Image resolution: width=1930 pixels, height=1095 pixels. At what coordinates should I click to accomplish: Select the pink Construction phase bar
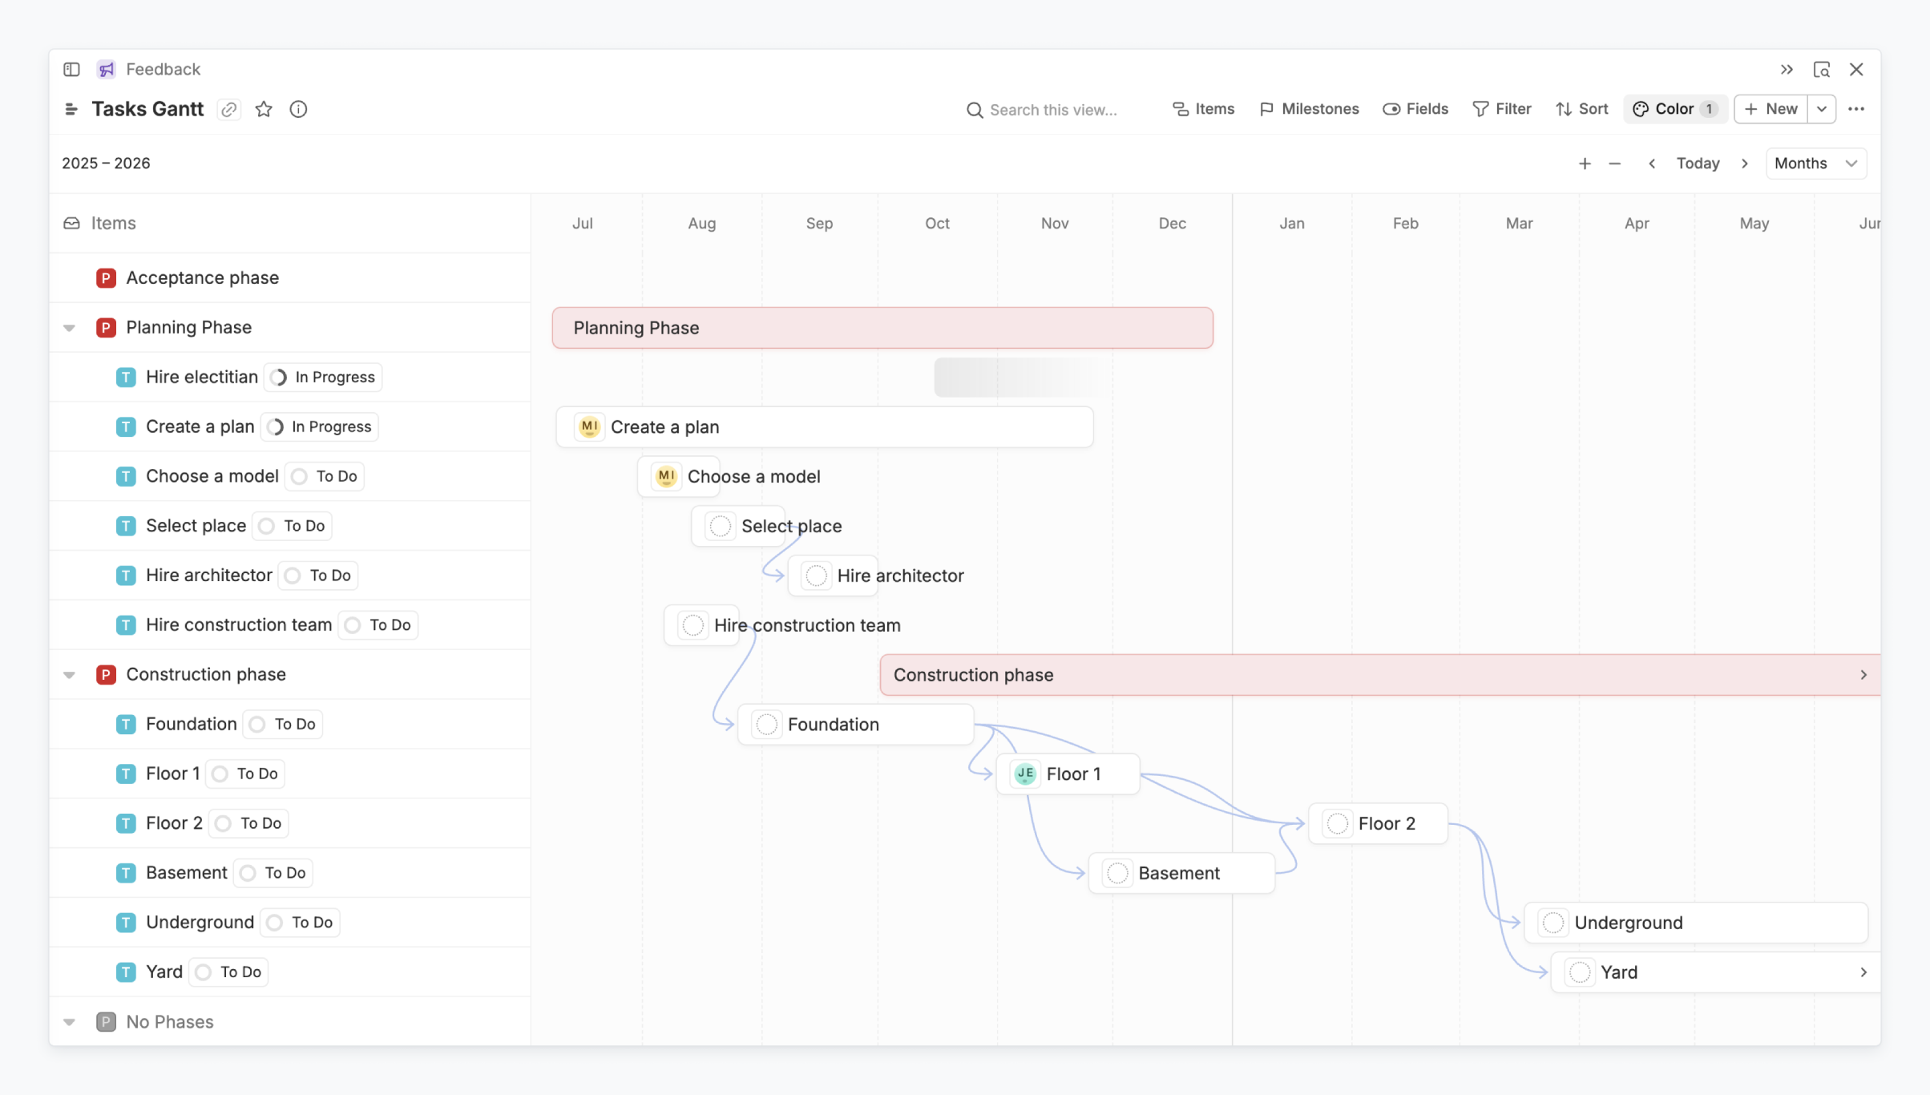1380,675
